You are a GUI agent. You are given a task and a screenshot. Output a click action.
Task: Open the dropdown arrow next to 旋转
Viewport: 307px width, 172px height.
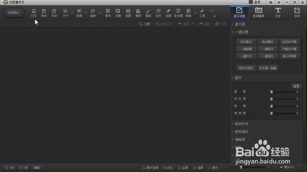tap(99, 13)
